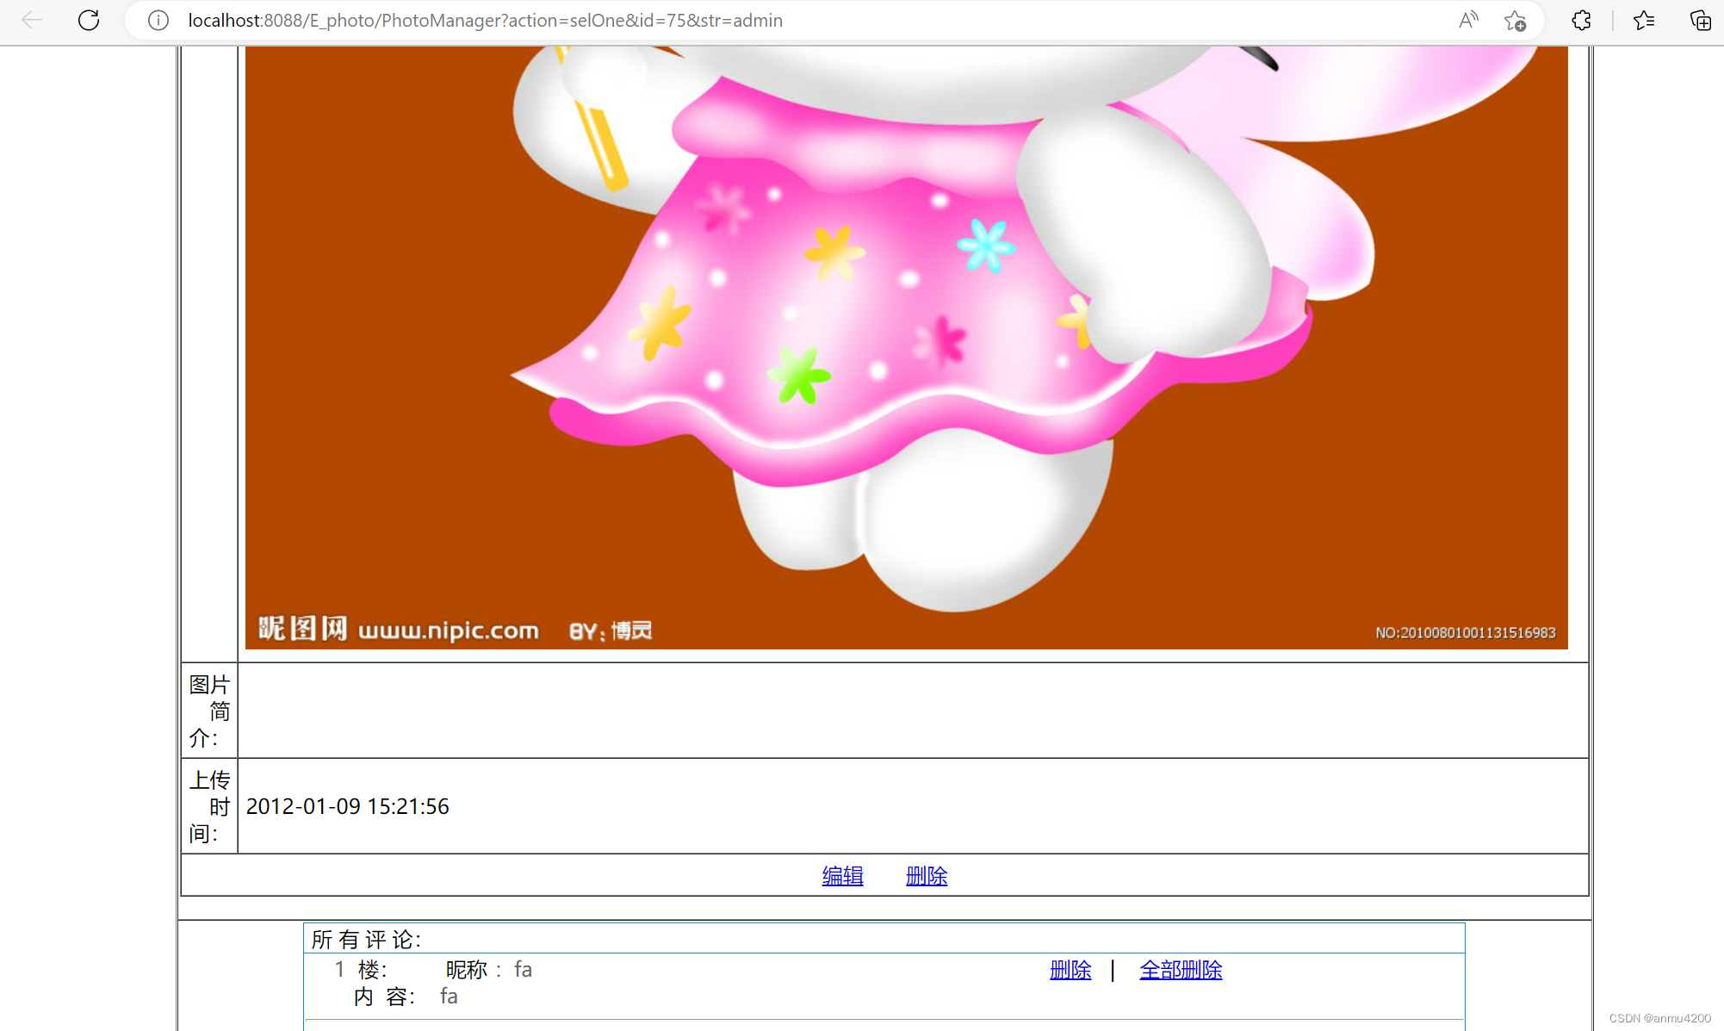Click 编辑 to edit the photo
The width and height of the screenshot is (1724, 1031).
842,875
